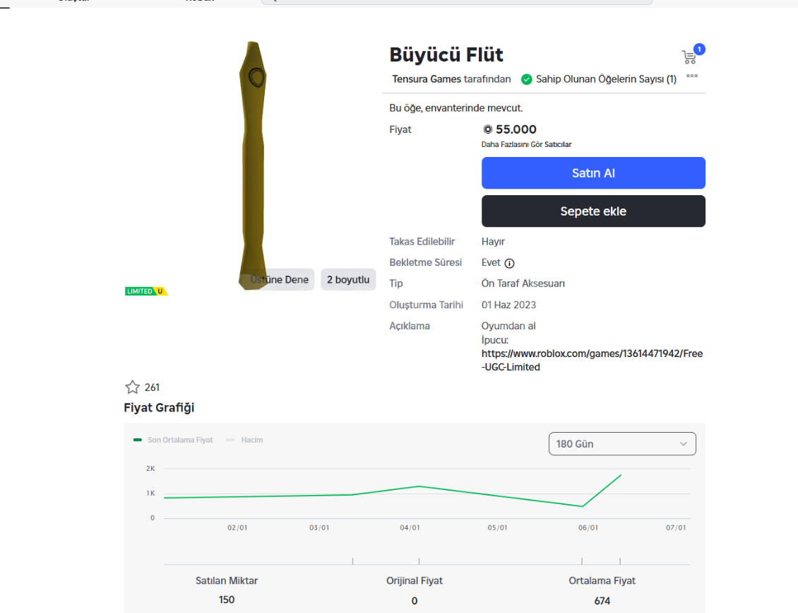Click the Fiyat Grafiği heading
The image size is (798, 613).
(159, 408)
